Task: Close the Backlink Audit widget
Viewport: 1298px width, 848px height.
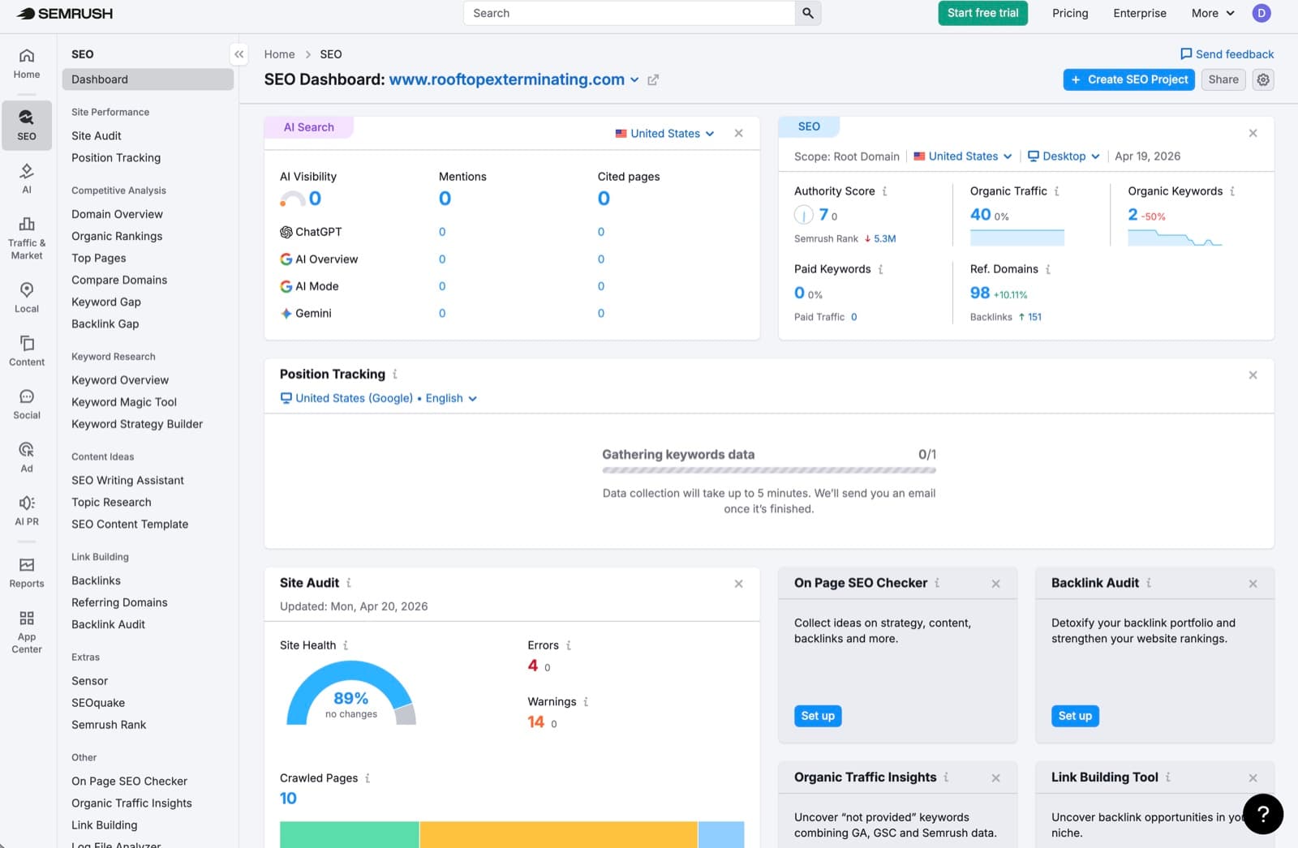Action: (x=1253, y=584)
